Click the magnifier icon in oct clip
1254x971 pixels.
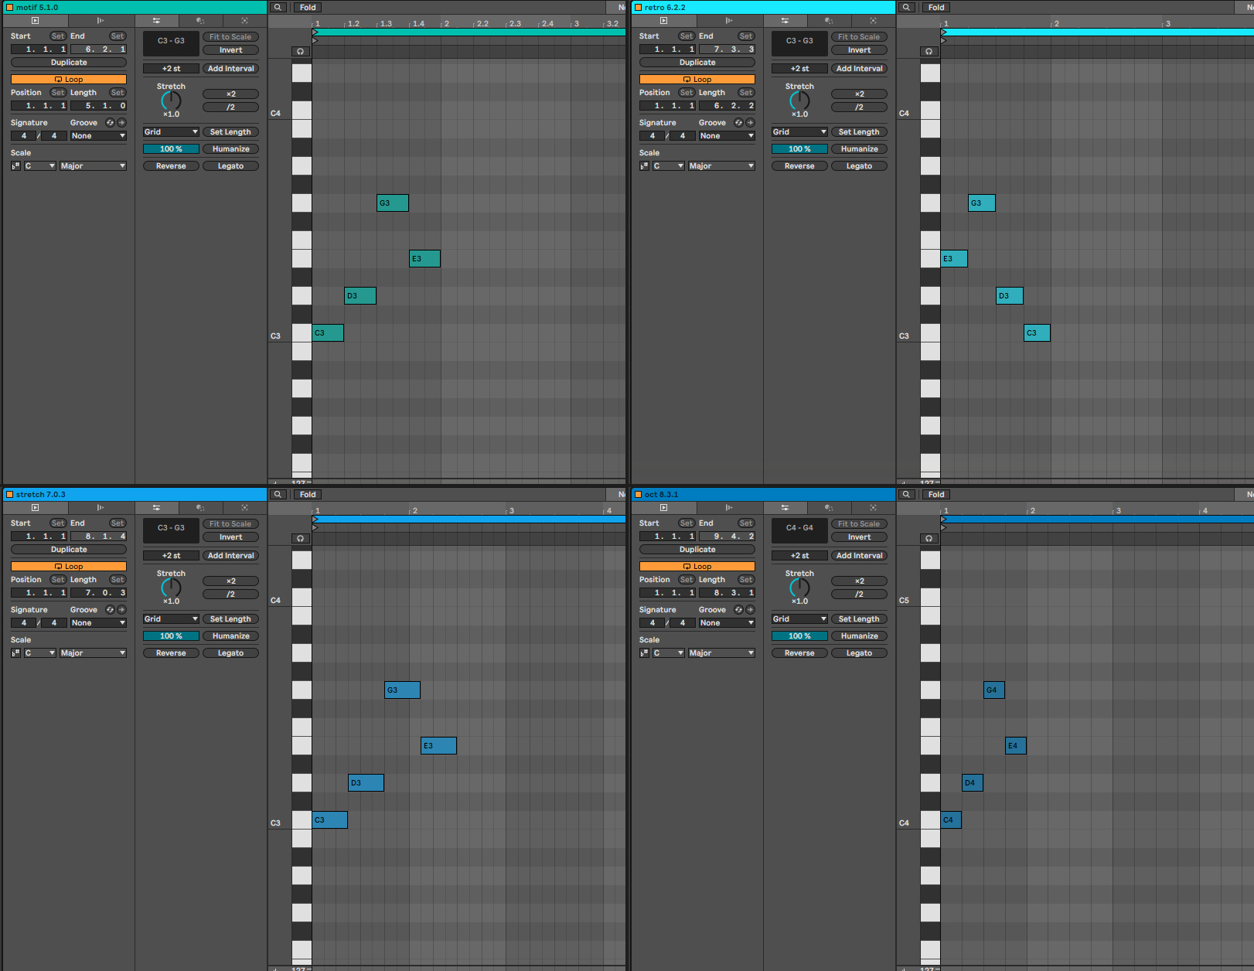[x=906, y=494]
